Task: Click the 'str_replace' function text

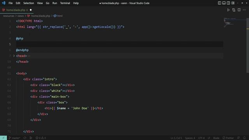Action: click(x=53, y=27)
